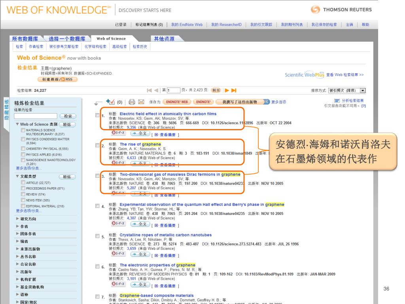Select checkbox for result 6

point(97,266)
